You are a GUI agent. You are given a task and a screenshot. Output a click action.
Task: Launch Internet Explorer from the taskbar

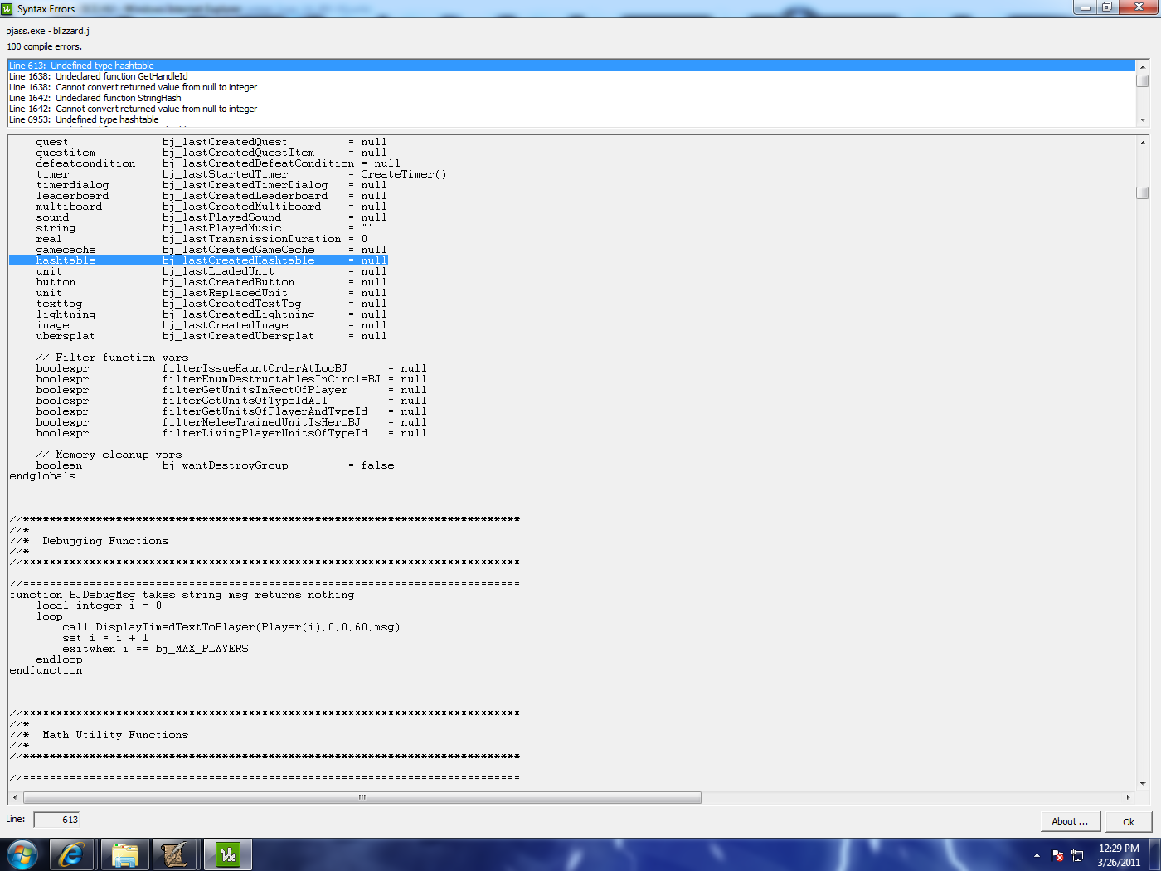[x=72, y=854]
